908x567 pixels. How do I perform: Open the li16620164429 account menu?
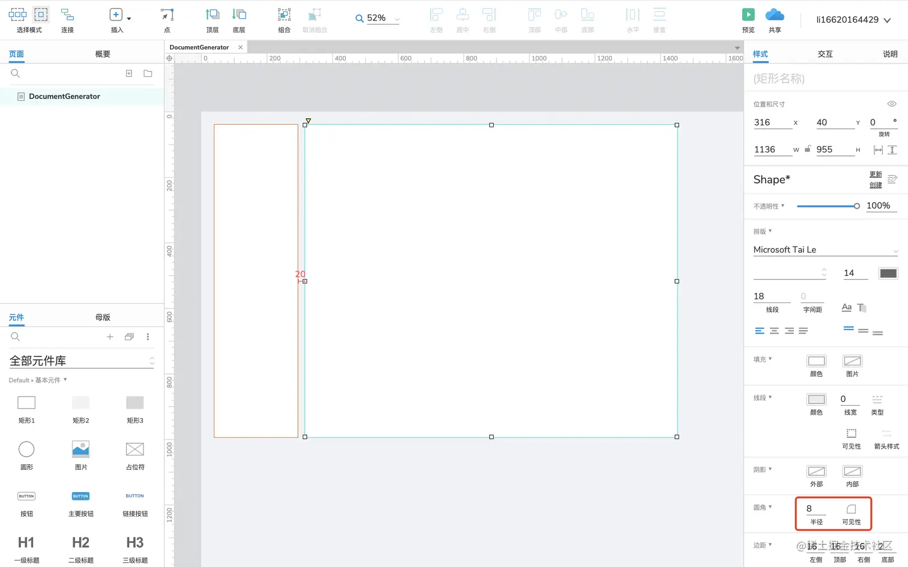click(x=853, y=20)
